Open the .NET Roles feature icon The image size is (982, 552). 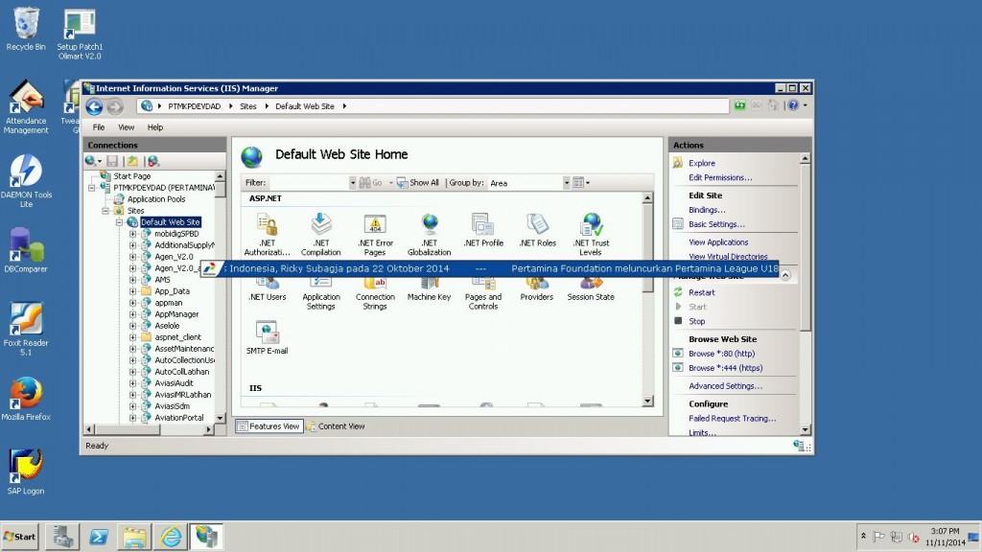pos(536,227)
